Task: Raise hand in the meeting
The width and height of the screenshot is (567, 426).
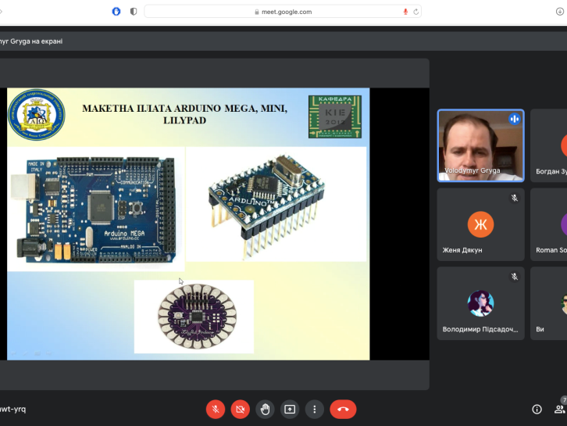Action: [265, 409]
